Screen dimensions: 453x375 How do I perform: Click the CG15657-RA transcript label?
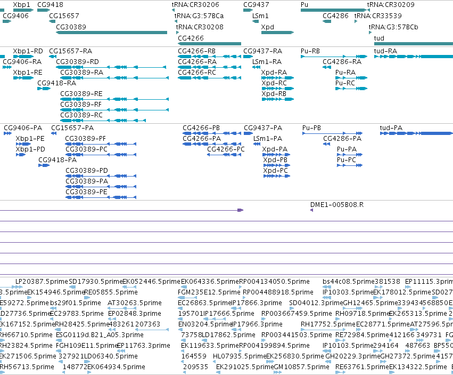[x=70, y=51]
